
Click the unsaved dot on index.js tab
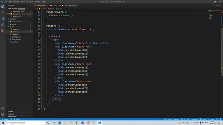(x=62, y=6)
